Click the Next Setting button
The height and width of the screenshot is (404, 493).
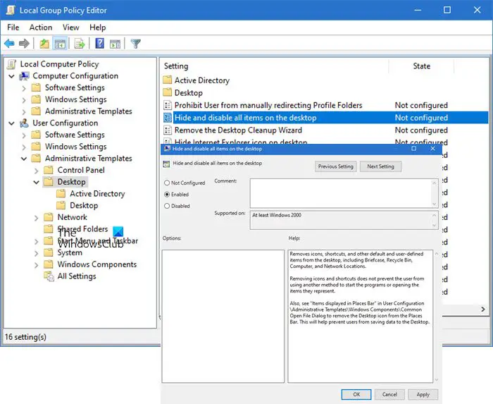coord(380,166)
